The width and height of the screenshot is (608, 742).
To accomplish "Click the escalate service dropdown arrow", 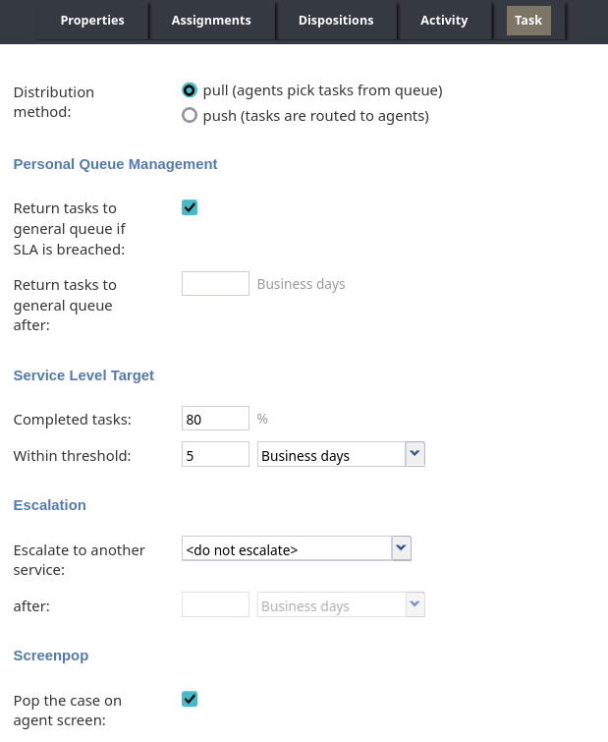I will tap(402, 548).
